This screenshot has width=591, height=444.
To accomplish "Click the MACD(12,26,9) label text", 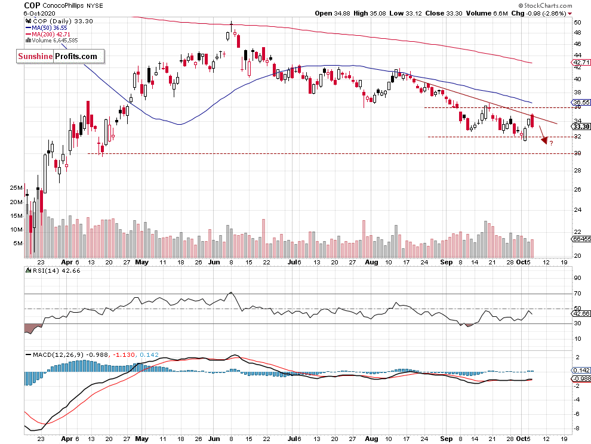I will [59, 354].
